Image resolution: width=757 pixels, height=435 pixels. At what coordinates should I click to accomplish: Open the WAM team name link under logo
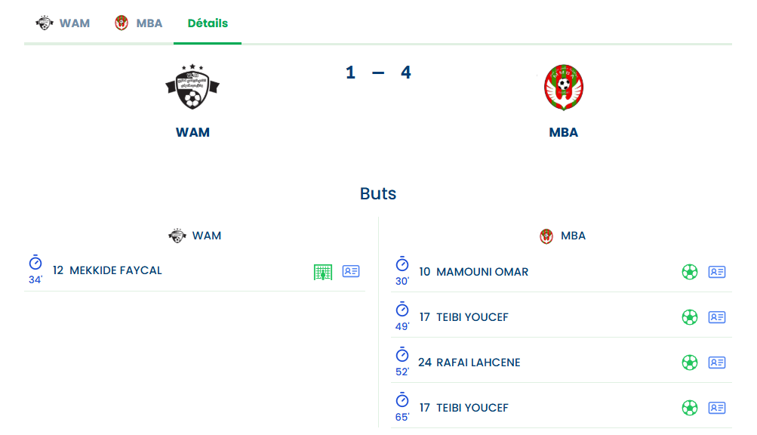192,132
